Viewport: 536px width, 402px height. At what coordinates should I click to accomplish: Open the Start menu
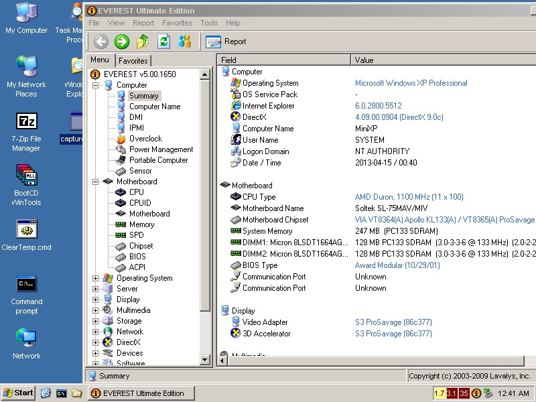tap(19, 393)
